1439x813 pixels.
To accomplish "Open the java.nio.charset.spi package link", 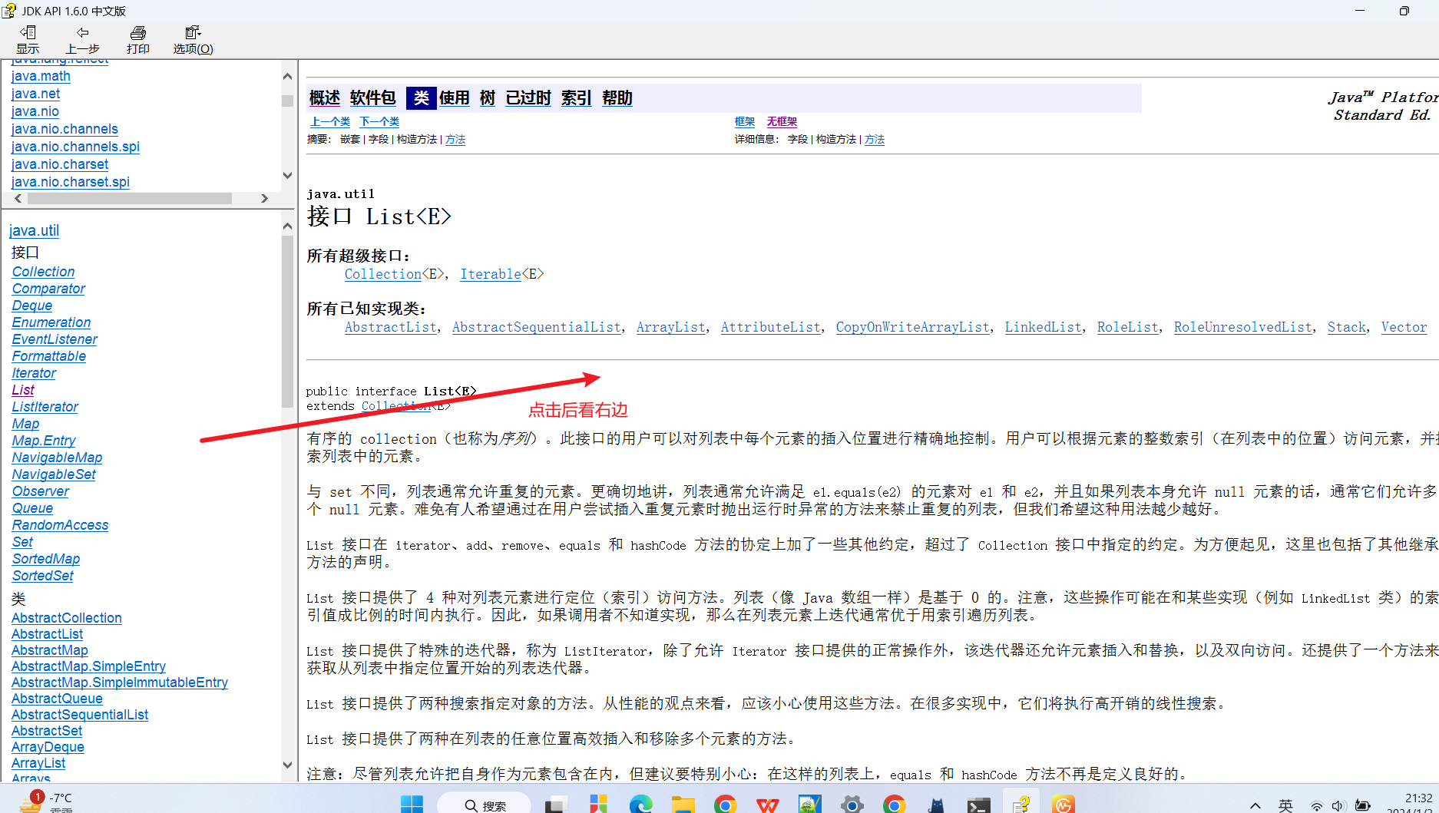I will point(70,182).
